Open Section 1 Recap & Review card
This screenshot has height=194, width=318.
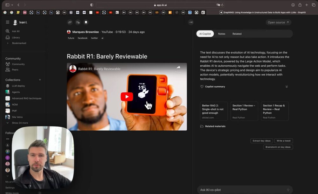tap(275, 111)
